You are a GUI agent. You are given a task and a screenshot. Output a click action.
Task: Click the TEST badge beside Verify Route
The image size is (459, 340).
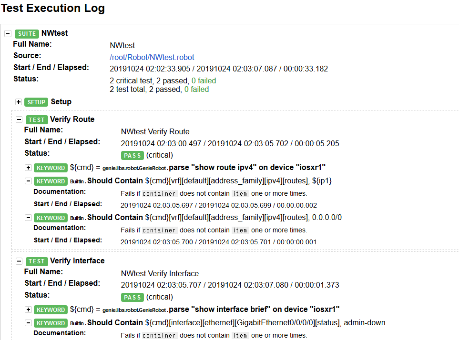click(37, 120)
